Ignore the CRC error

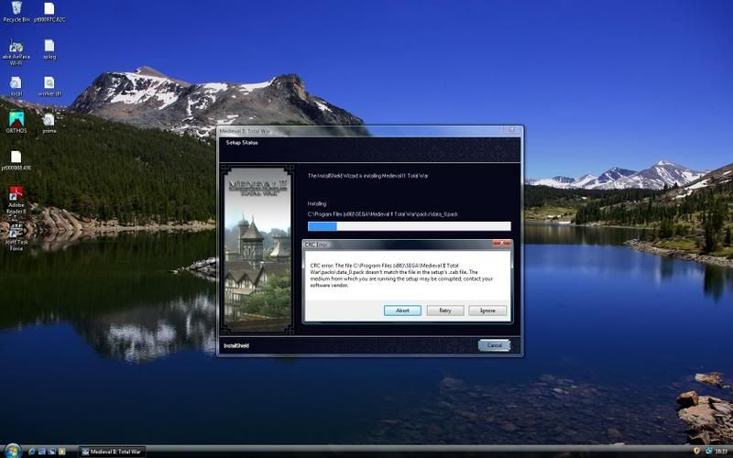tap(487, 311)
